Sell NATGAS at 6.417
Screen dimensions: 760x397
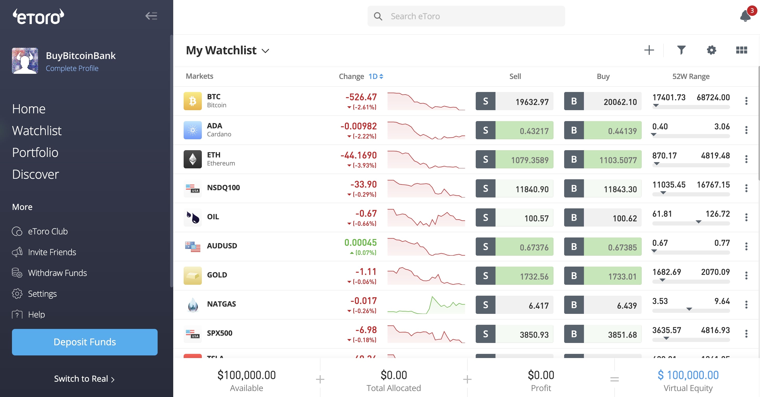pyautogui.click(x=514, y=305)
